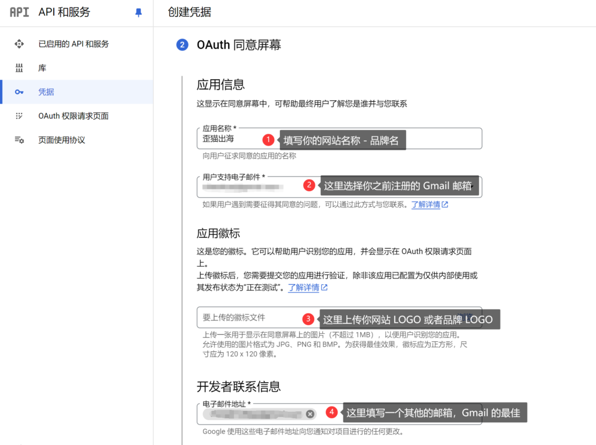The image size is (596, 445).
Task: Click the 应用徽标 heading
Action: 218,233
